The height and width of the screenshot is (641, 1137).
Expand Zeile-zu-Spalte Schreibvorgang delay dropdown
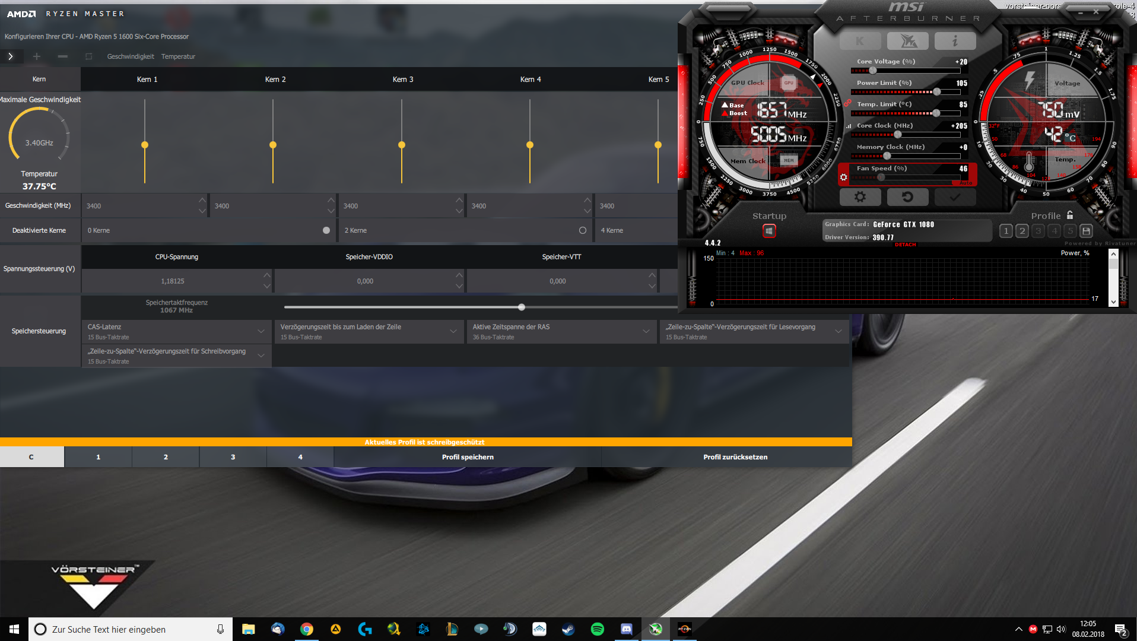(261, 356)
